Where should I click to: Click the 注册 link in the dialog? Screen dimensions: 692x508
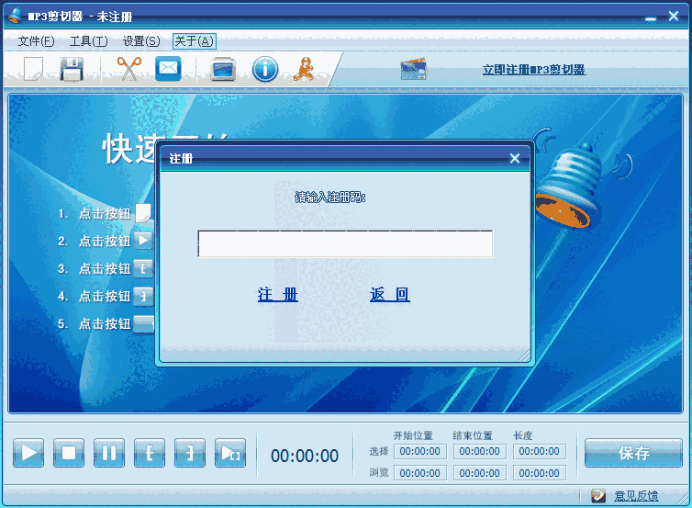pos(277,295)
